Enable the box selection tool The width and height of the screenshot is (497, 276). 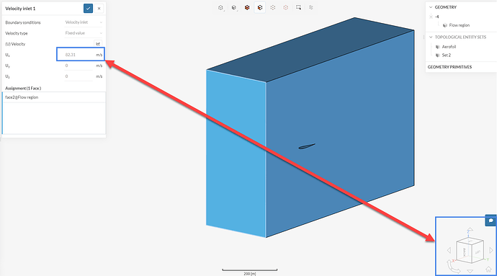[x=299, y=8]
